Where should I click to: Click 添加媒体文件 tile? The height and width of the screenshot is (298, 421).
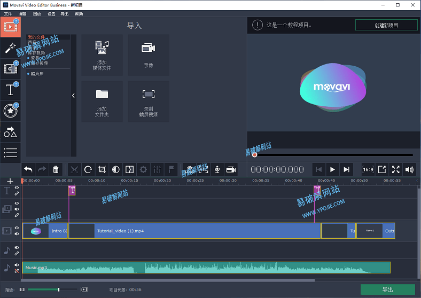click(102, 55)
